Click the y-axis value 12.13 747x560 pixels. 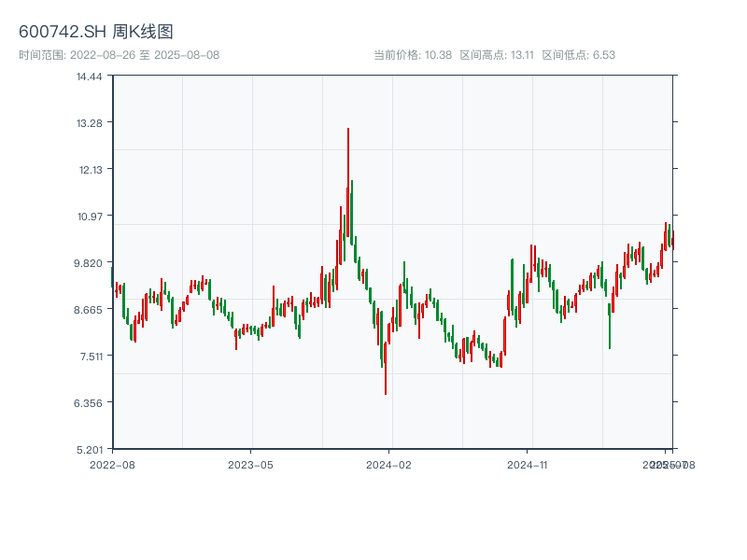[x=91, y=170]
